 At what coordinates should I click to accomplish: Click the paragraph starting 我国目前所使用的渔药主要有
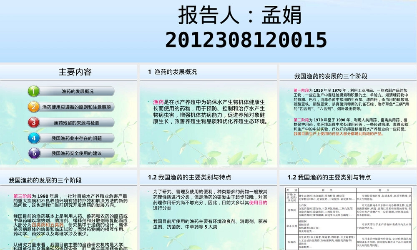210,224
